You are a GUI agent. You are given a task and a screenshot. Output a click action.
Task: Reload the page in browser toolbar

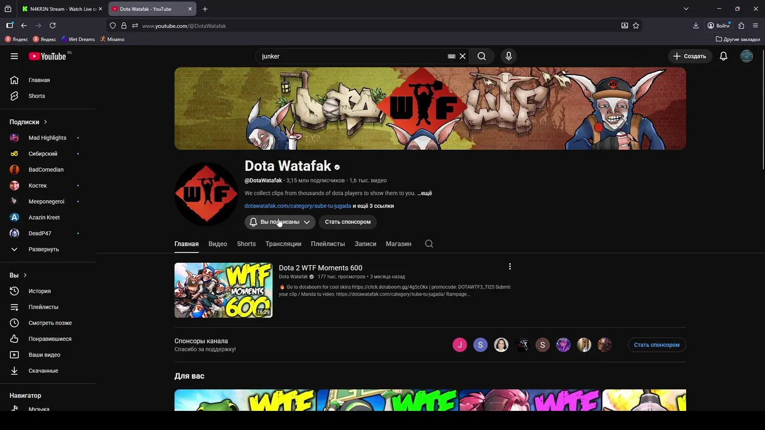(x=53, y=26)
